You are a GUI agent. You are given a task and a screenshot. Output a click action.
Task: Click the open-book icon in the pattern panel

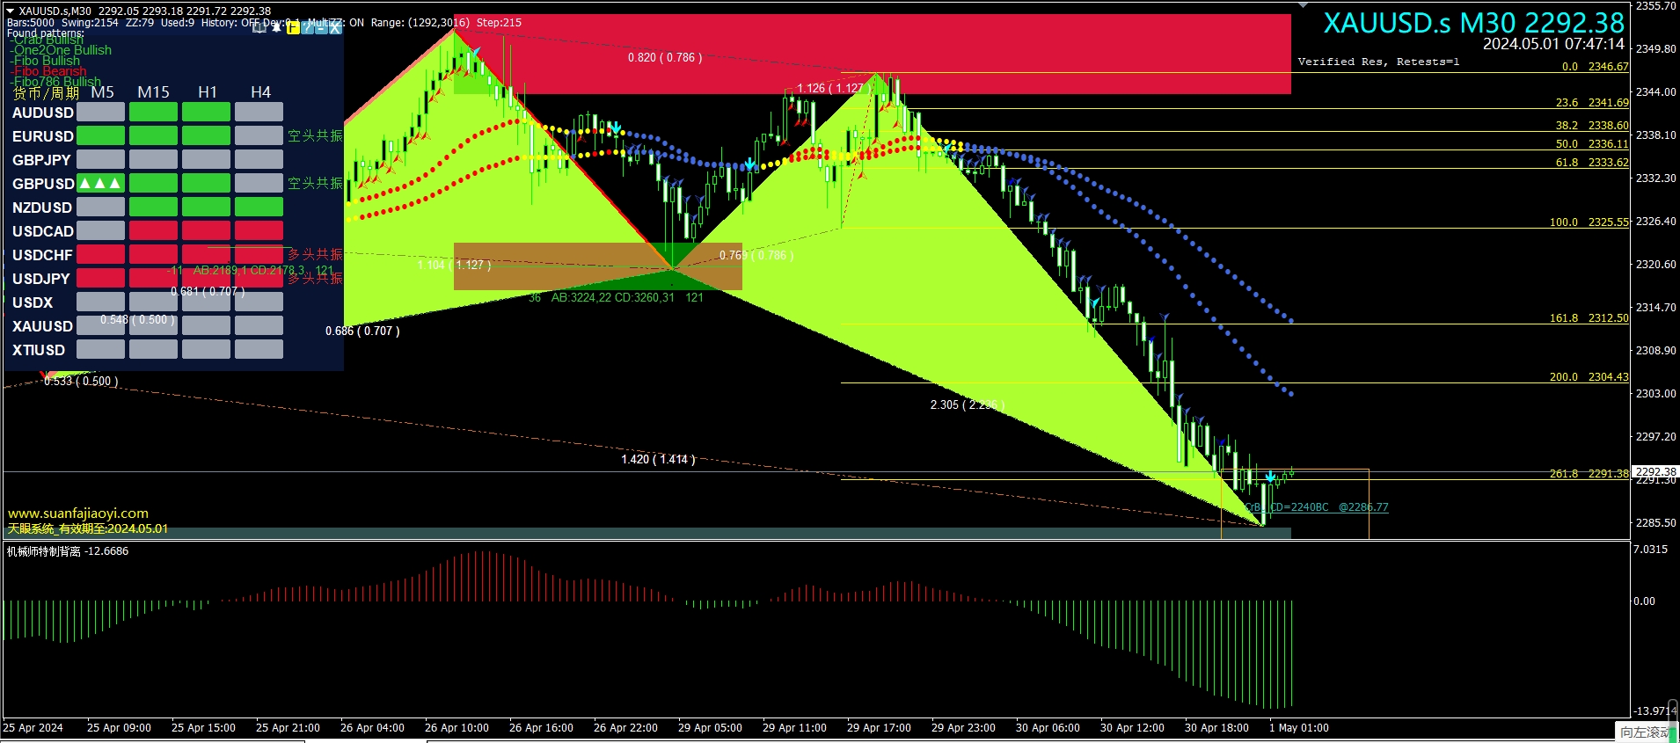click(x=259, y=27)
